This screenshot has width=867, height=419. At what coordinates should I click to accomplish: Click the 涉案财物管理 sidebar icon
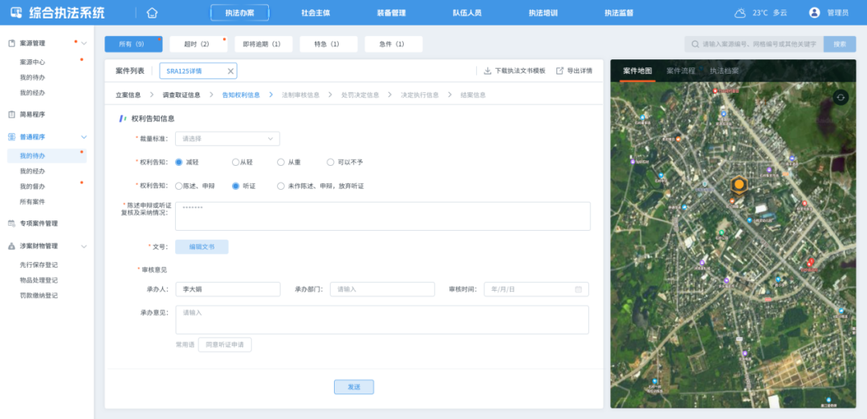tap(11, 246)
